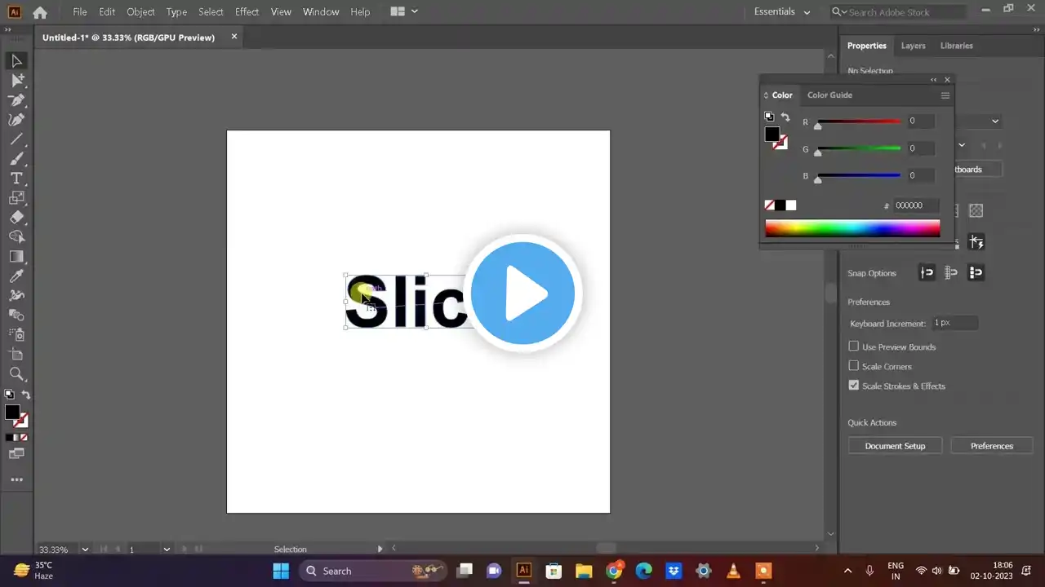This screenshot has height=587, width=1045.
Task: Open the Arrange Documents dropdown
Action: (404, 11)
